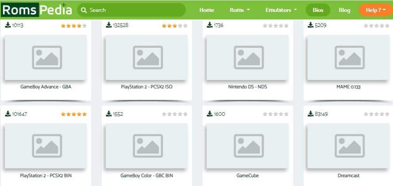Click download icon beside 1736

[210, 25]
